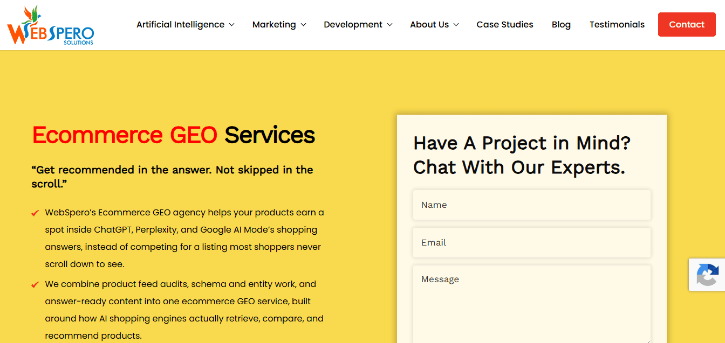
Task: Expand the Marketing menu chevron
Action: click(303, 25)
